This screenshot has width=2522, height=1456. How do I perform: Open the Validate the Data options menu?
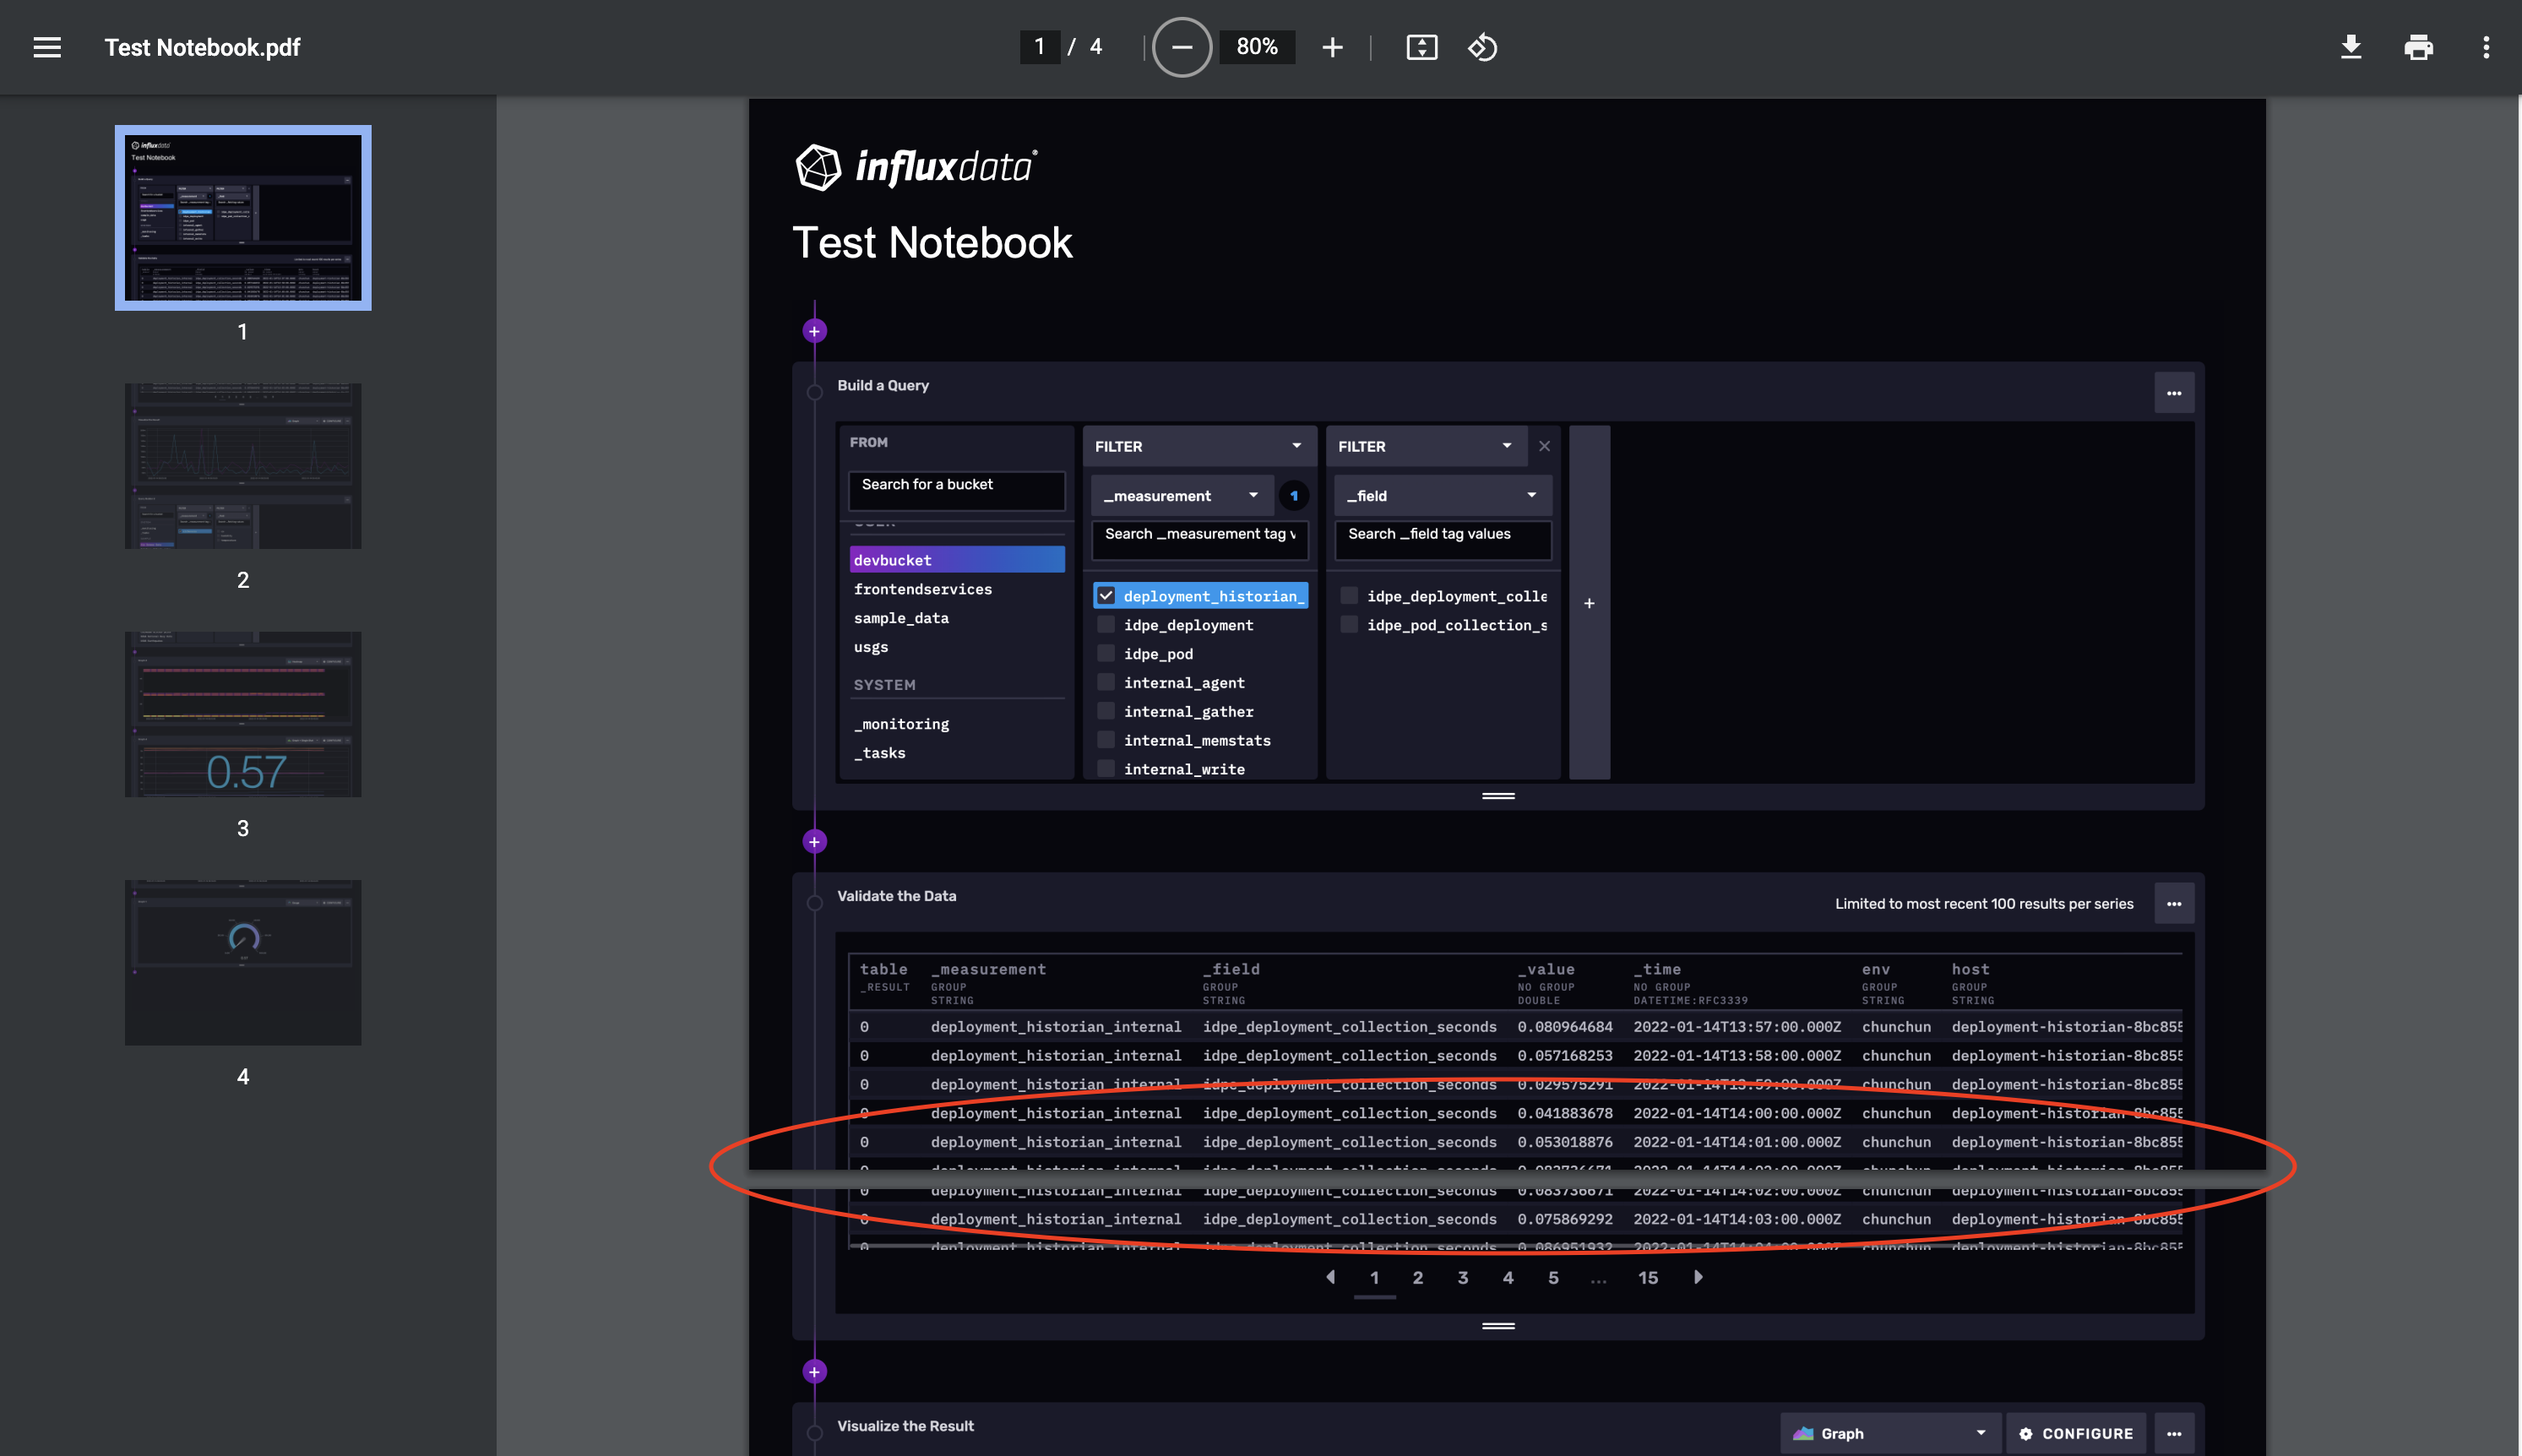point(2174,903)
